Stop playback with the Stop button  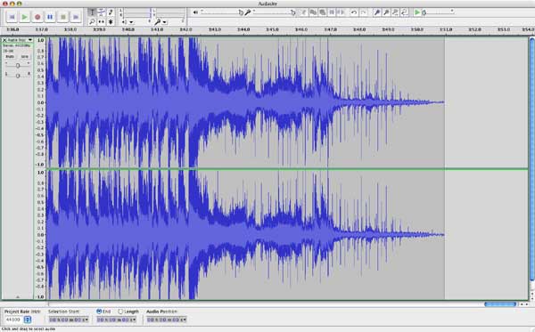[63, 16]
